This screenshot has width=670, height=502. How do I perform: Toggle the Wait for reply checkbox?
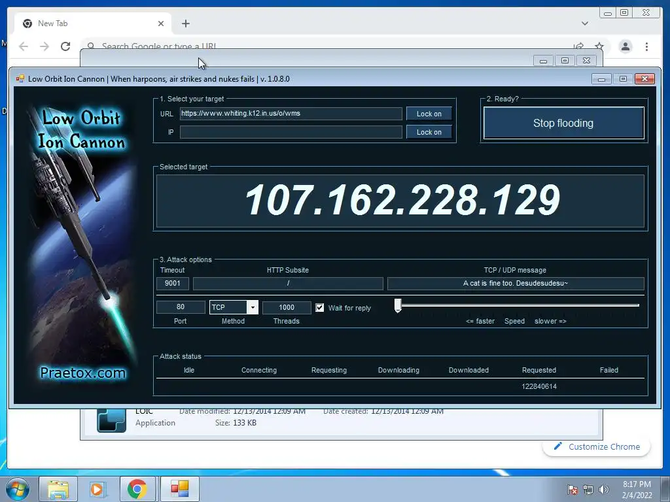click(319, 308)
